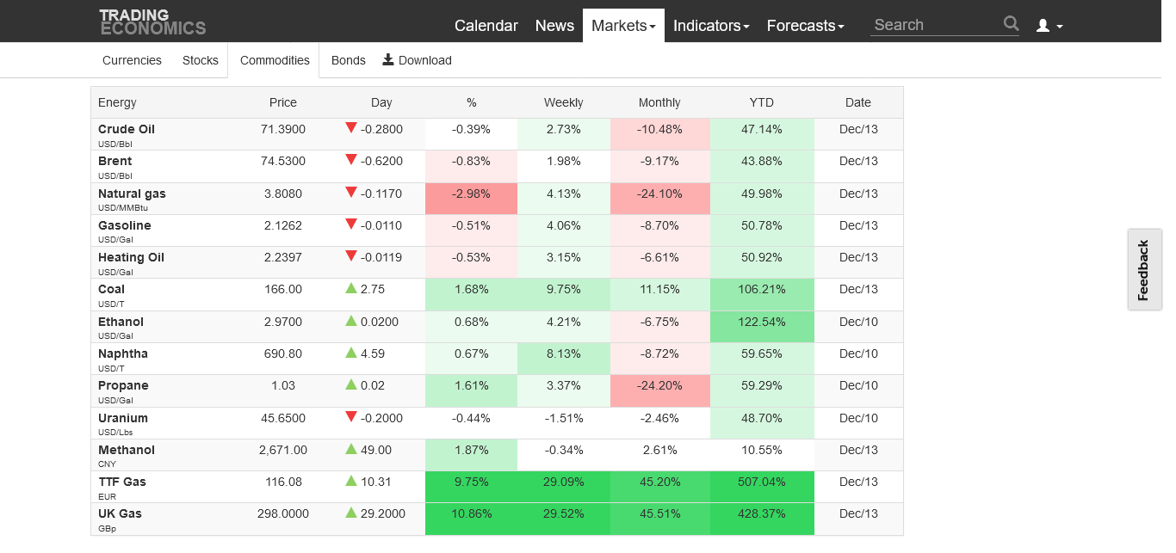This screenshot has height=553, width=1176.
Task: Focus the Search input field
Action: click(x=934, y=25)
